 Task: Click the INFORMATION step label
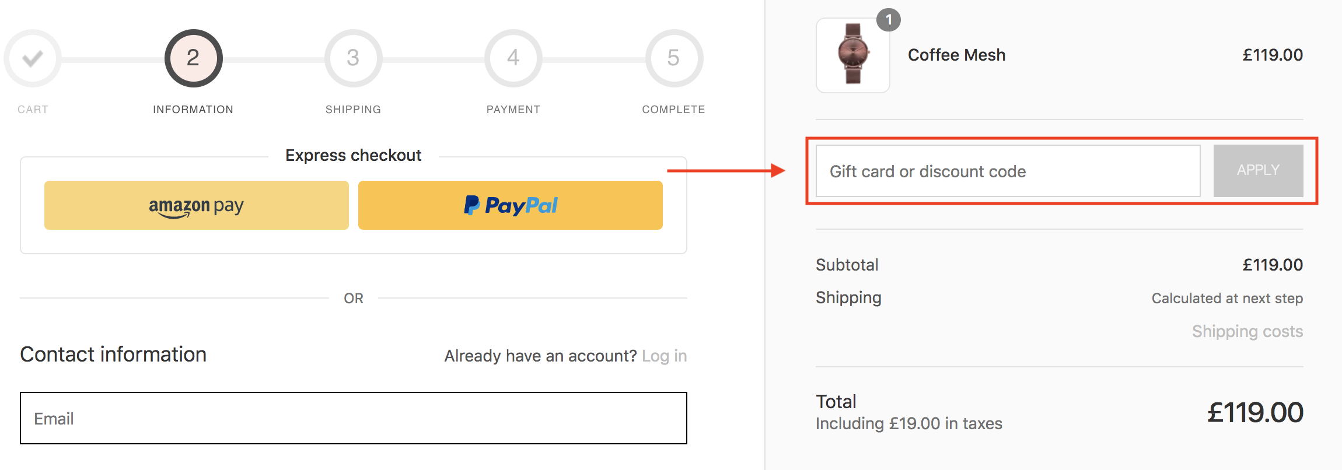click(193, 110)
